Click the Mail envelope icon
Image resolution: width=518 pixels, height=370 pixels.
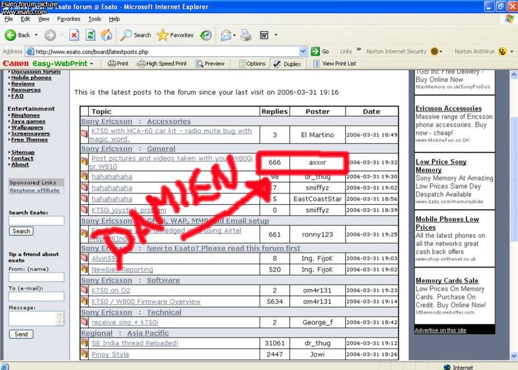point(226,35)
